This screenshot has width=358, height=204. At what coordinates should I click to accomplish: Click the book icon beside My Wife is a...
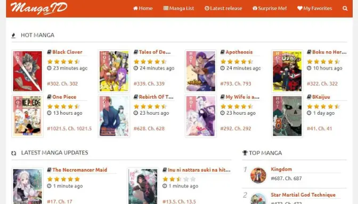(x=222, y=97)
